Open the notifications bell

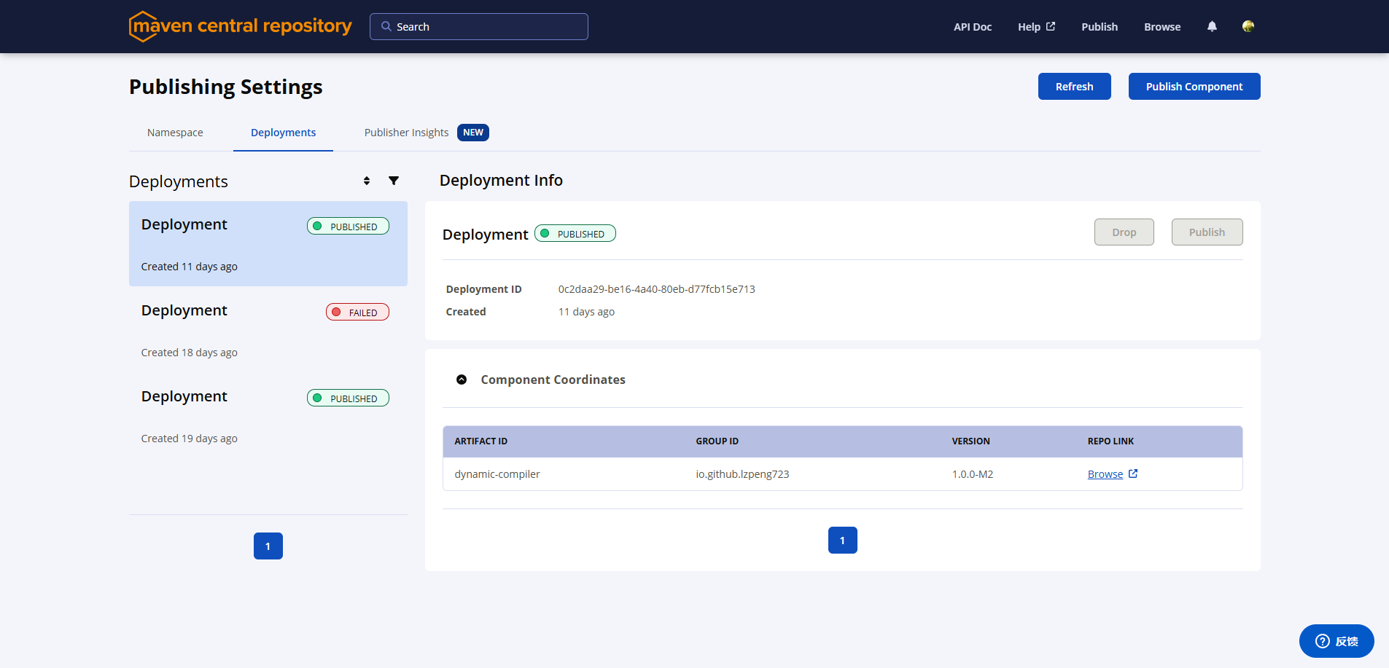(1212, 26)
